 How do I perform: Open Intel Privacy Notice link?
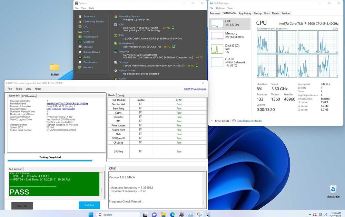pos(195,89)
